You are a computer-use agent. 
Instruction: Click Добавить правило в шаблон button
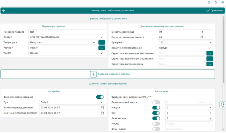(x=108, y=74)
